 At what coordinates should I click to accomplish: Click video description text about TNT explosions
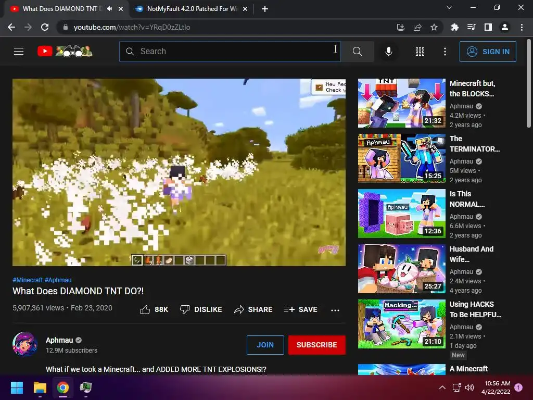coord(156,369)
